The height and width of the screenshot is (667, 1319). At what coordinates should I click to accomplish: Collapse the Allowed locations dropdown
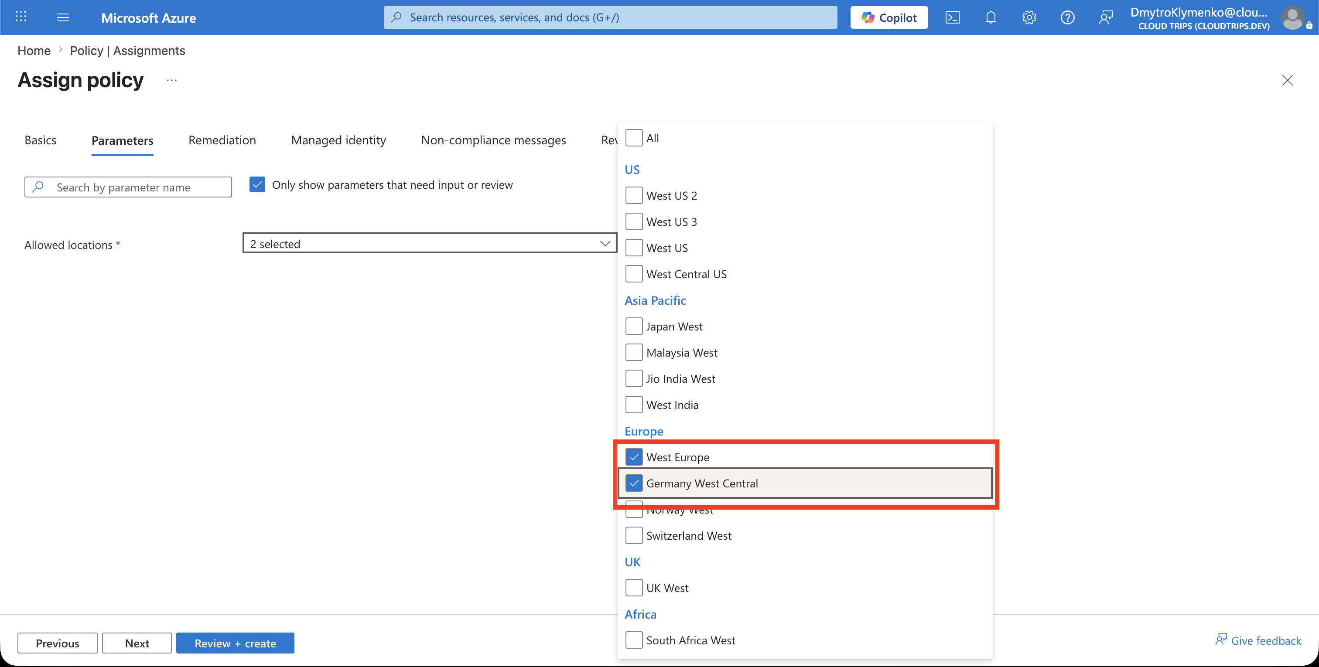pos(430,244)
